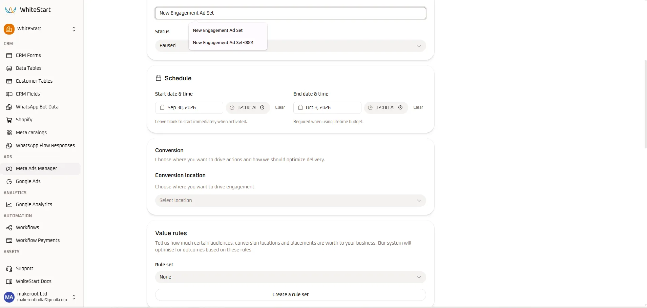Click the orange WhiteStart workspace avatar
Viewport: 647px width, 308px height.
point(9,29)
